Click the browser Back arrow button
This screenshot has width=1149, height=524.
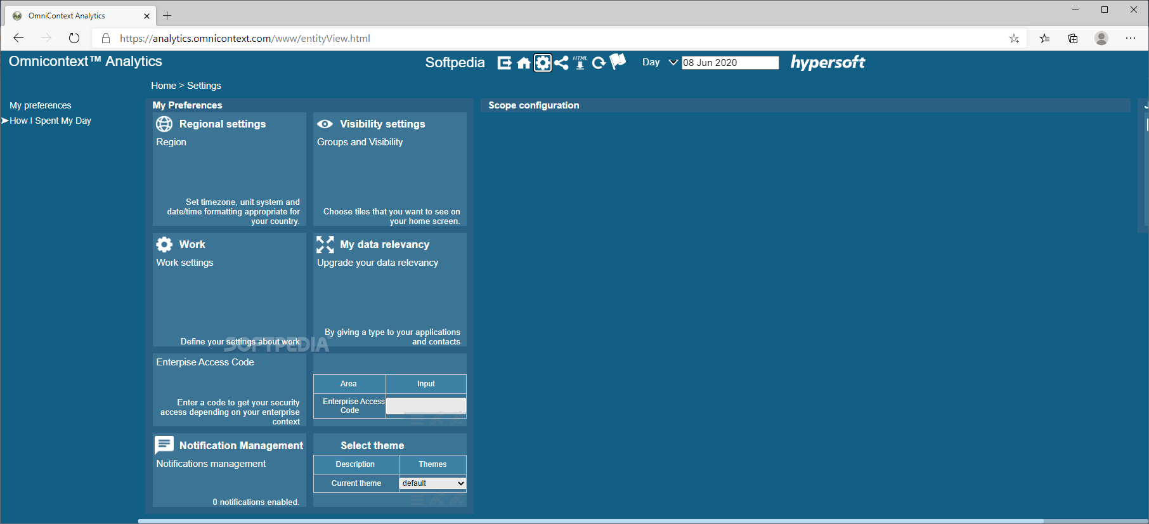coord(18,38)
